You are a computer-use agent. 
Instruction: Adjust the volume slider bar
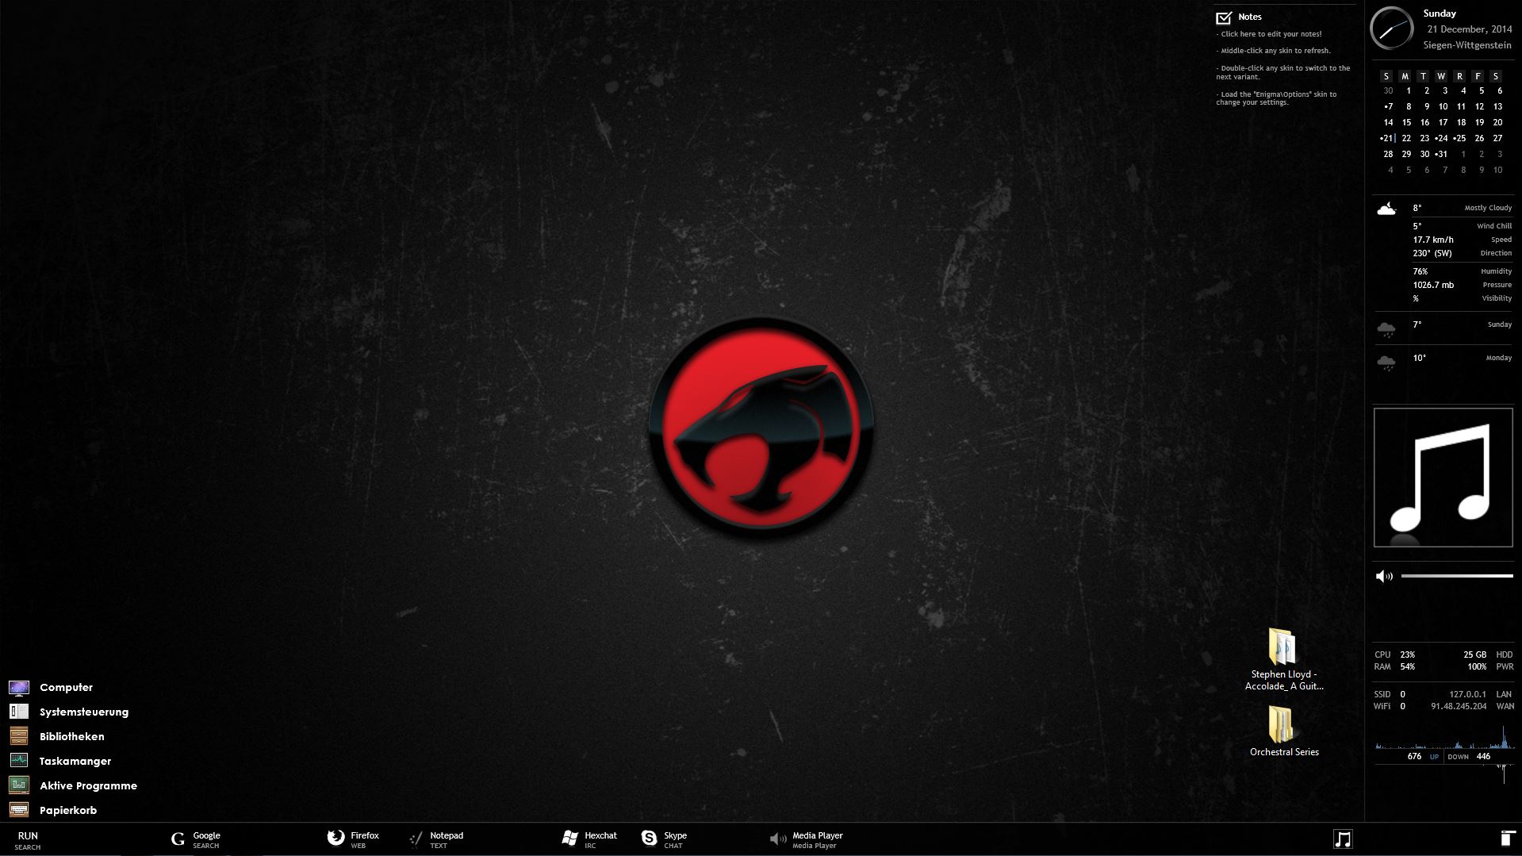pos(1457,576)
